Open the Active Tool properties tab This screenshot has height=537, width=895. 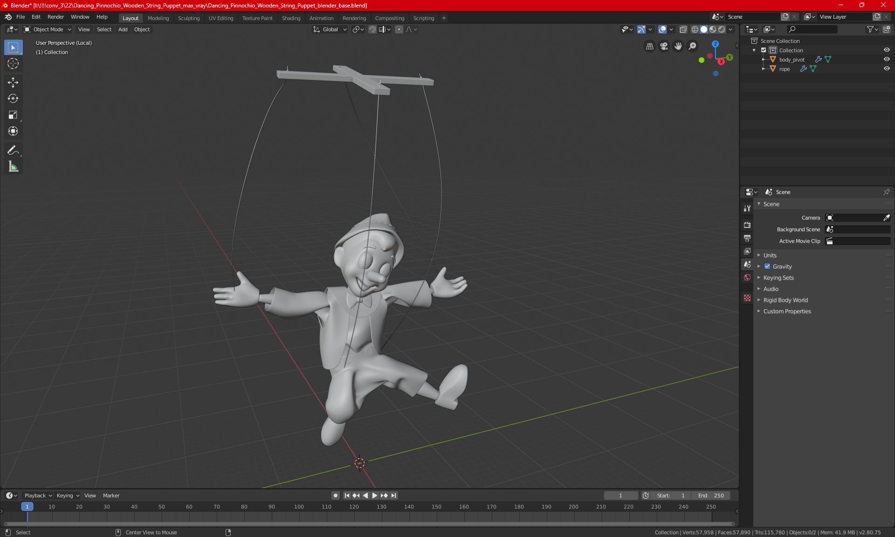(x=747, y=208)
